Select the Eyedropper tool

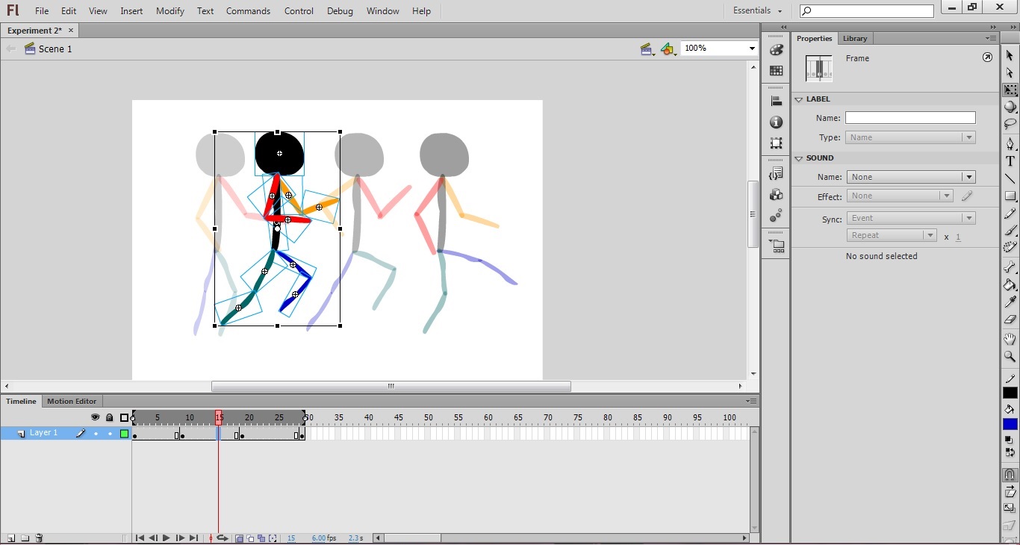point(1010,302)
